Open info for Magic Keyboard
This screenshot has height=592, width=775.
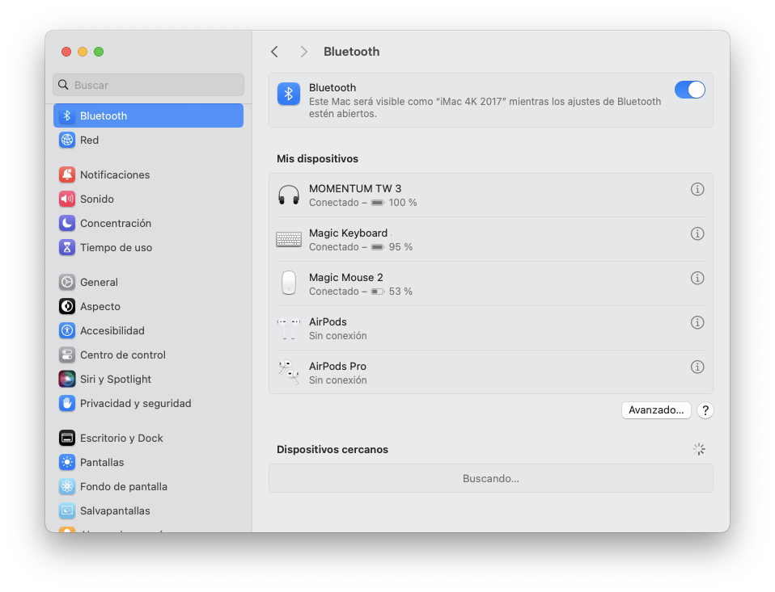[697, 233]
